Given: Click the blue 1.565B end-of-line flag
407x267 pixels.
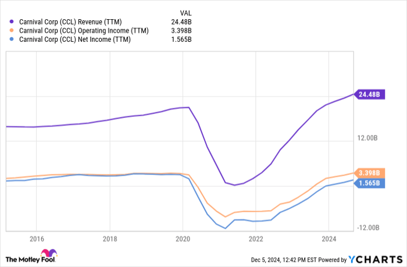Looking at the screenshot, I should (x=369, y=183).
